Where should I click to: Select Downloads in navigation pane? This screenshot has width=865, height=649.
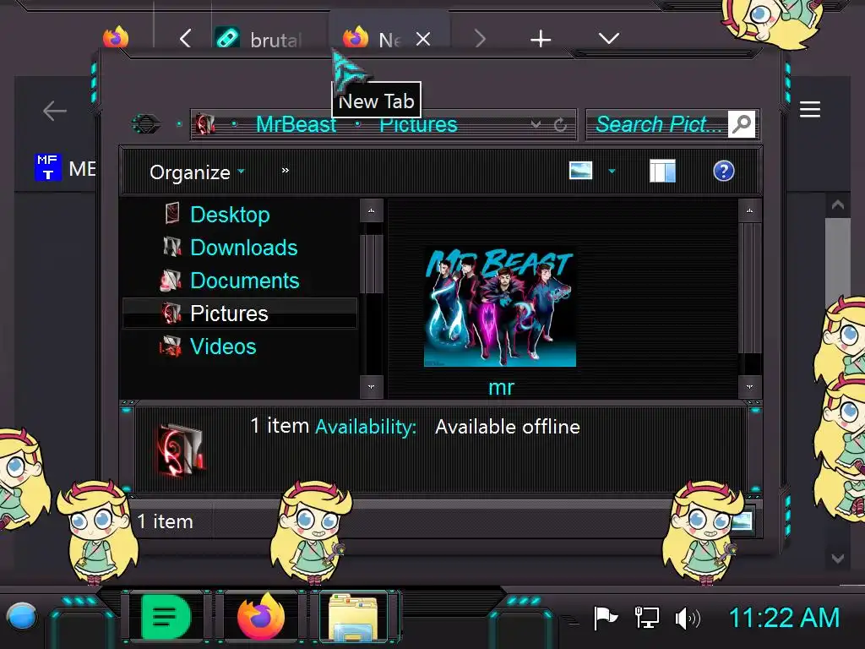tap(244, 248)
